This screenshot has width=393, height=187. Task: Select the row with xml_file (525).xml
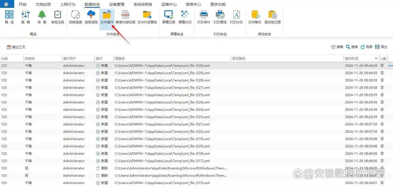pyautogui.click(x=196, y=95)
